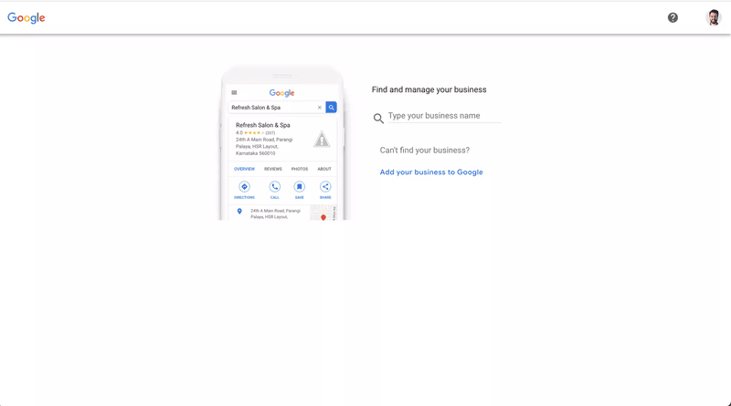The height and width of the screenshot is (406, 731).
Task: Click the 4.0 star rating row
Action: 256,132
